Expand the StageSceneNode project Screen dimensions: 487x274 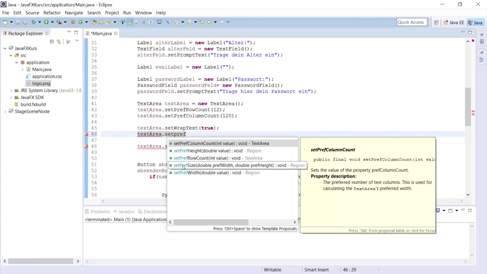(x=5, y=111)
